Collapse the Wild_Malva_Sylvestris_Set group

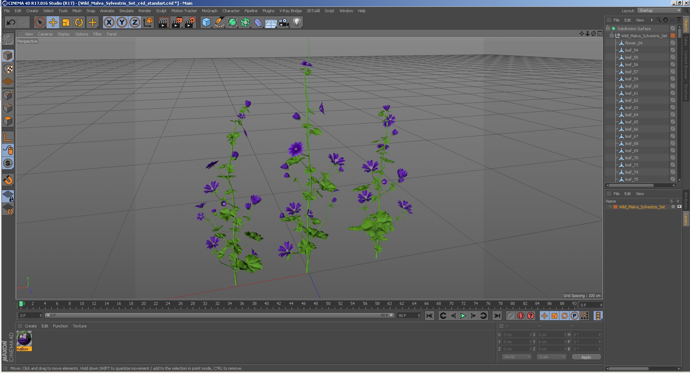[612, 36]
